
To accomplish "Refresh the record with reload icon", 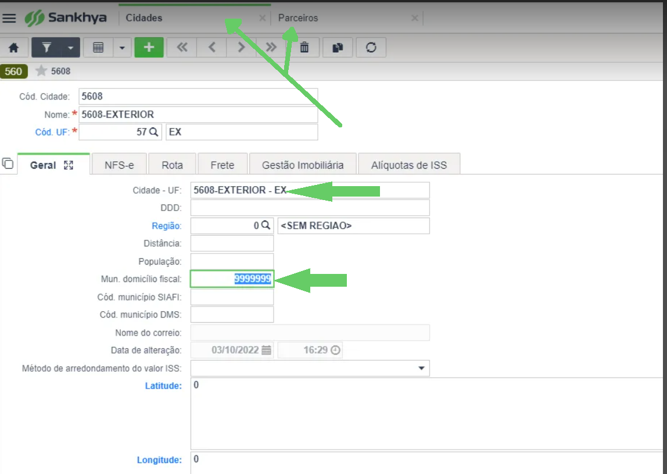I will (371, 48).
